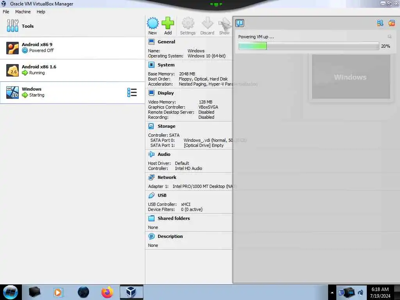Click Windows 10 (64-bit) operating system value

(207, 56)
